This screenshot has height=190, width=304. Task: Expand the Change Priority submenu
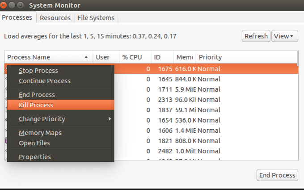pos(42,119)
